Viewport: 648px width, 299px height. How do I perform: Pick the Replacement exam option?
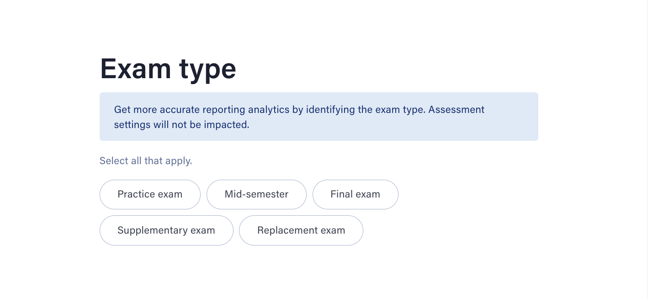301,230
